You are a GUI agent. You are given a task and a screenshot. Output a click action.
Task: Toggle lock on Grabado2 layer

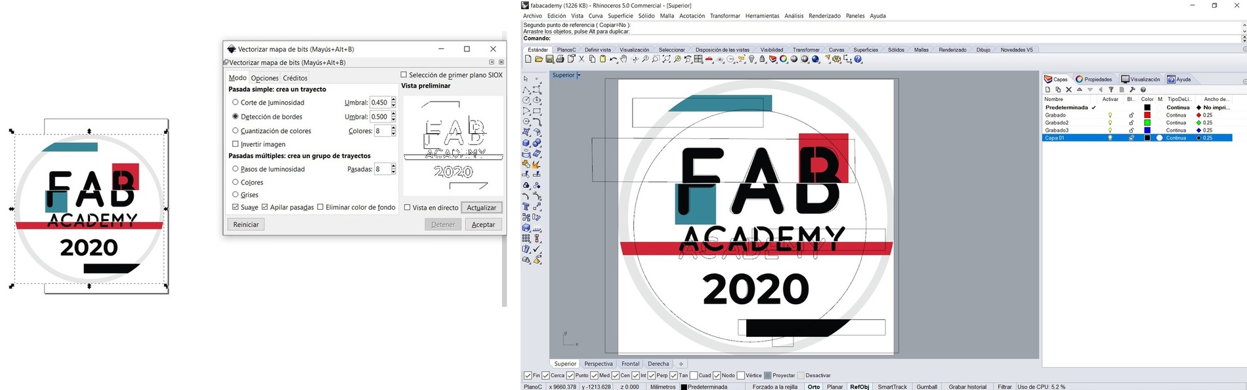(x=1131, y=123)
